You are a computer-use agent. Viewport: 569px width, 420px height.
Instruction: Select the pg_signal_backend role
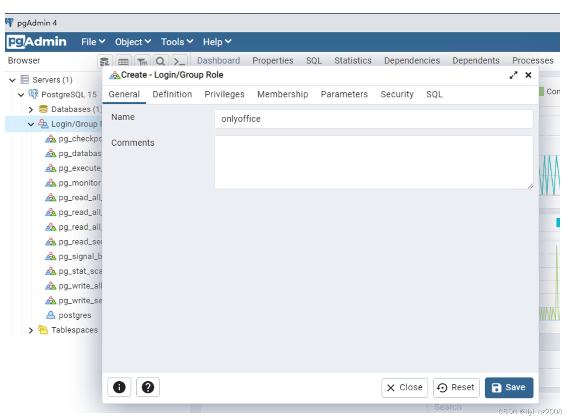coord(80,256)
